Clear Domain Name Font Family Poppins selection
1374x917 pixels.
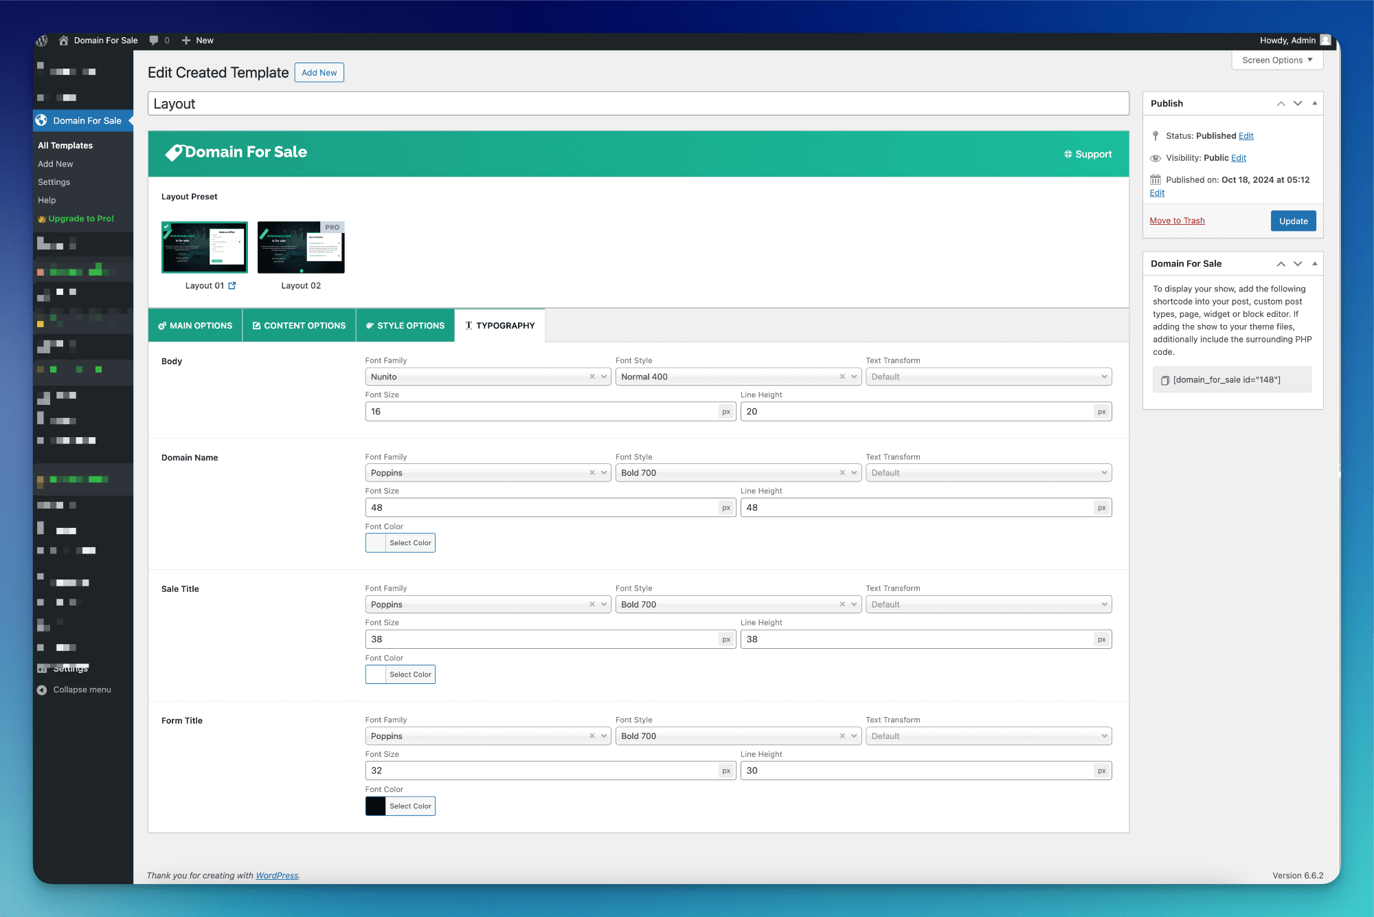[592, 473]
